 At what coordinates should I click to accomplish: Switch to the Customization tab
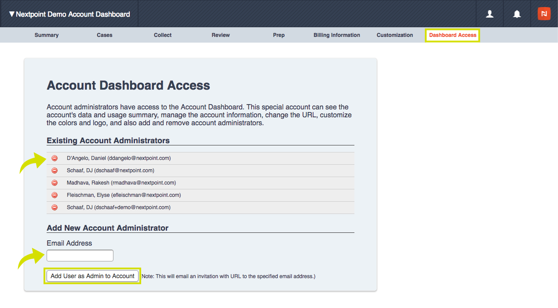395,35
